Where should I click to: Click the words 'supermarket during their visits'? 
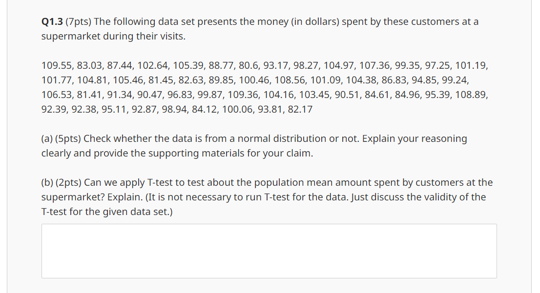pyautogui.click(x=113, y=37)
